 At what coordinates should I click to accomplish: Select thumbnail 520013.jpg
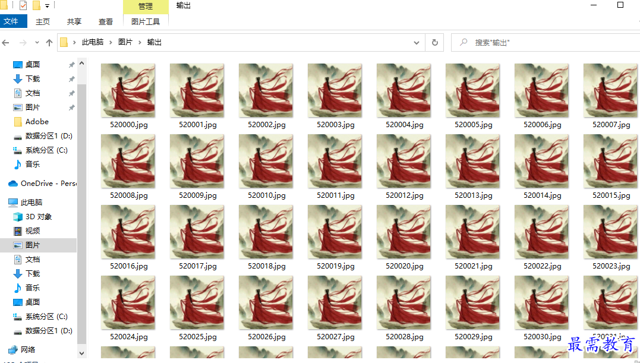click(472, 161)
